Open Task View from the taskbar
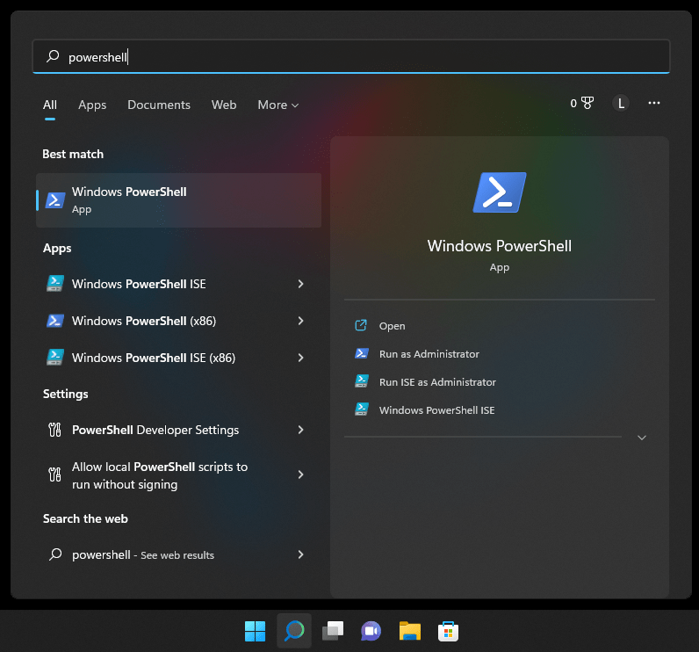Viewport: 699px width, 652px height. 333,631
